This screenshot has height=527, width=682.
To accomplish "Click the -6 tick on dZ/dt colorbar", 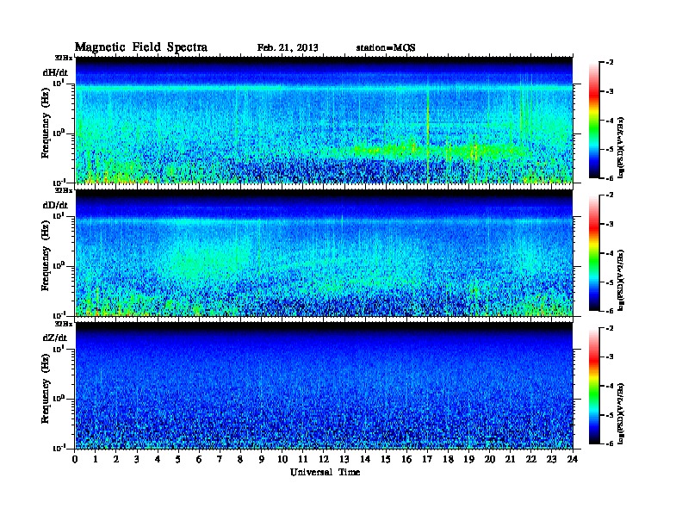I will 610,443.
